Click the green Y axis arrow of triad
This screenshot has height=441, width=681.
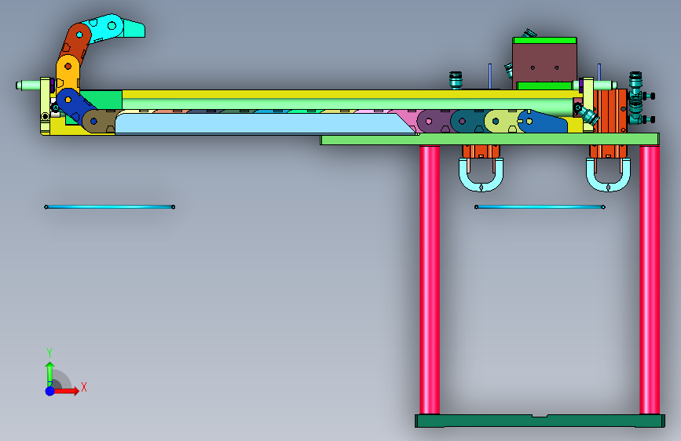49,374
